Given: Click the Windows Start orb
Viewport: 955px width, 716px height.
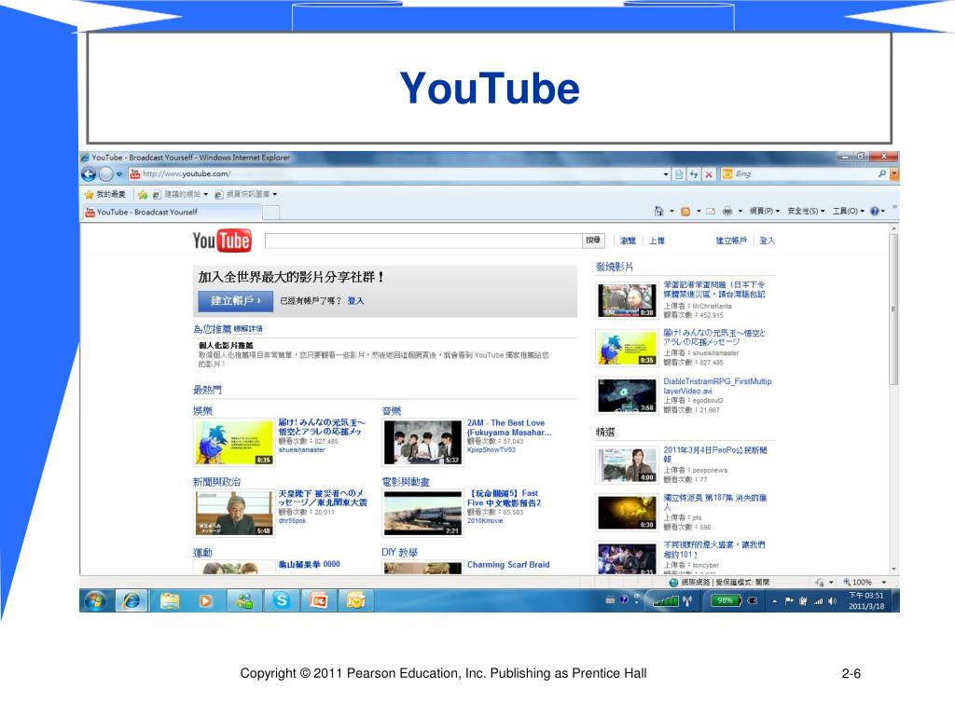Looking at the screenshot, I should 94,601.
